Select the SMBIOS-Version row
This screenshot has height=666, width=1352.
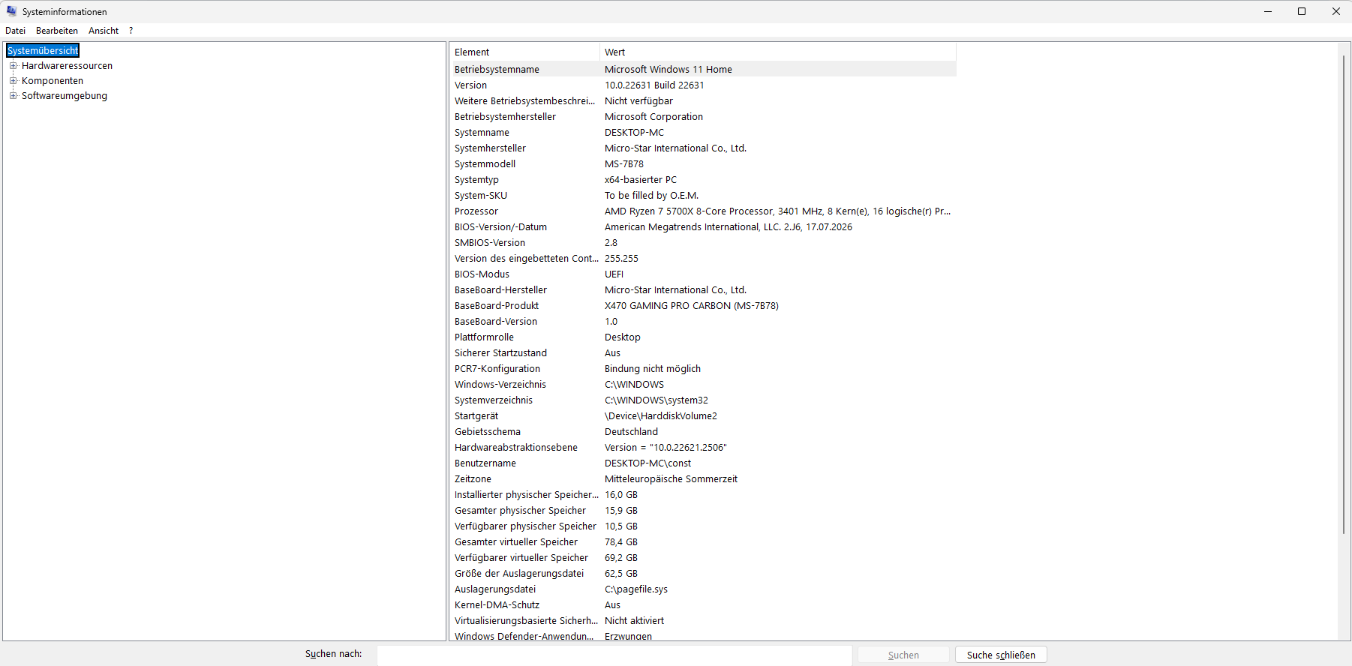pyautogui.click(x=703, y=243)
